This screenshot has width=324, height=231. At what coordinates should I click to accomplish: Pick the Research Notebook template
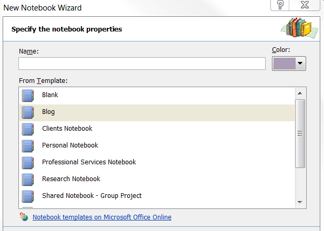(157, 180)
